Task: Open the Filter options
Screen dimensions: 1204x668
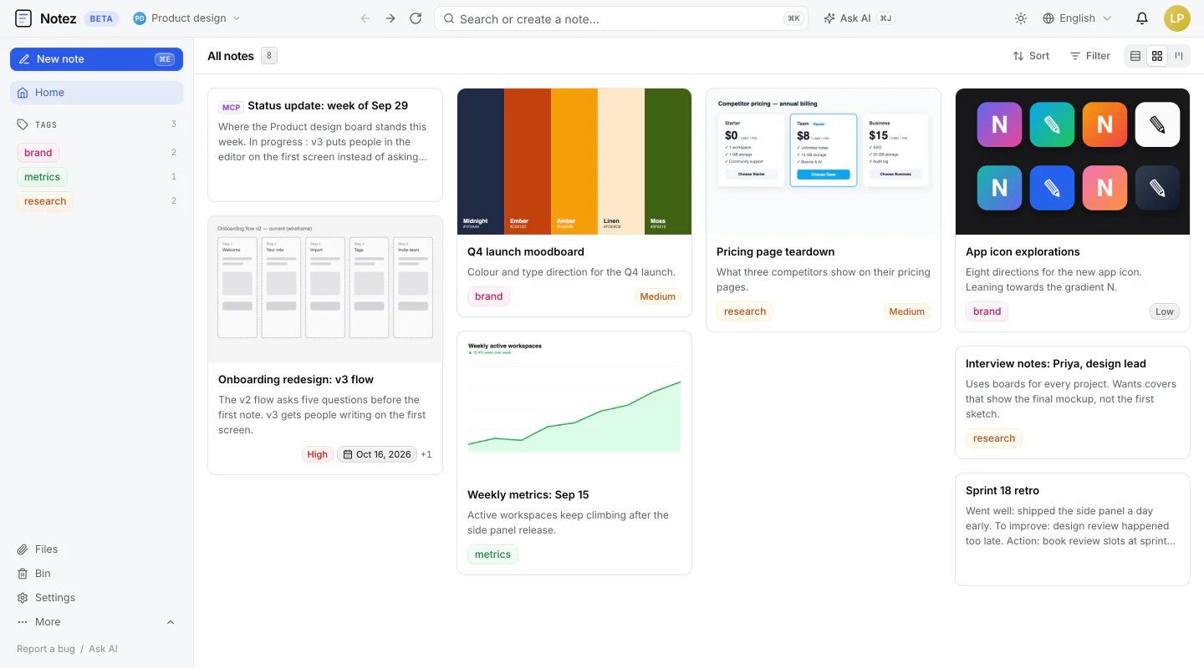Action: pyautogui.click(x=1090, y=56)
